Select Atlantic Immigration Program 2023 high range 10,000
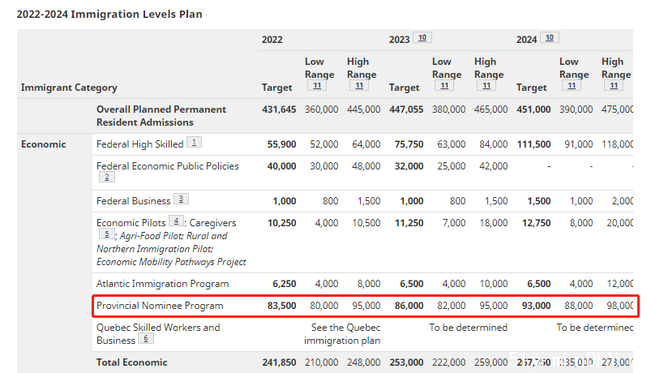This screenshot has width=664, height=373. (494, 284)
